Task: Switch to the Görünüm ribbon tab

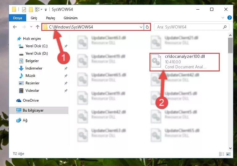Action: coord(71,18)
